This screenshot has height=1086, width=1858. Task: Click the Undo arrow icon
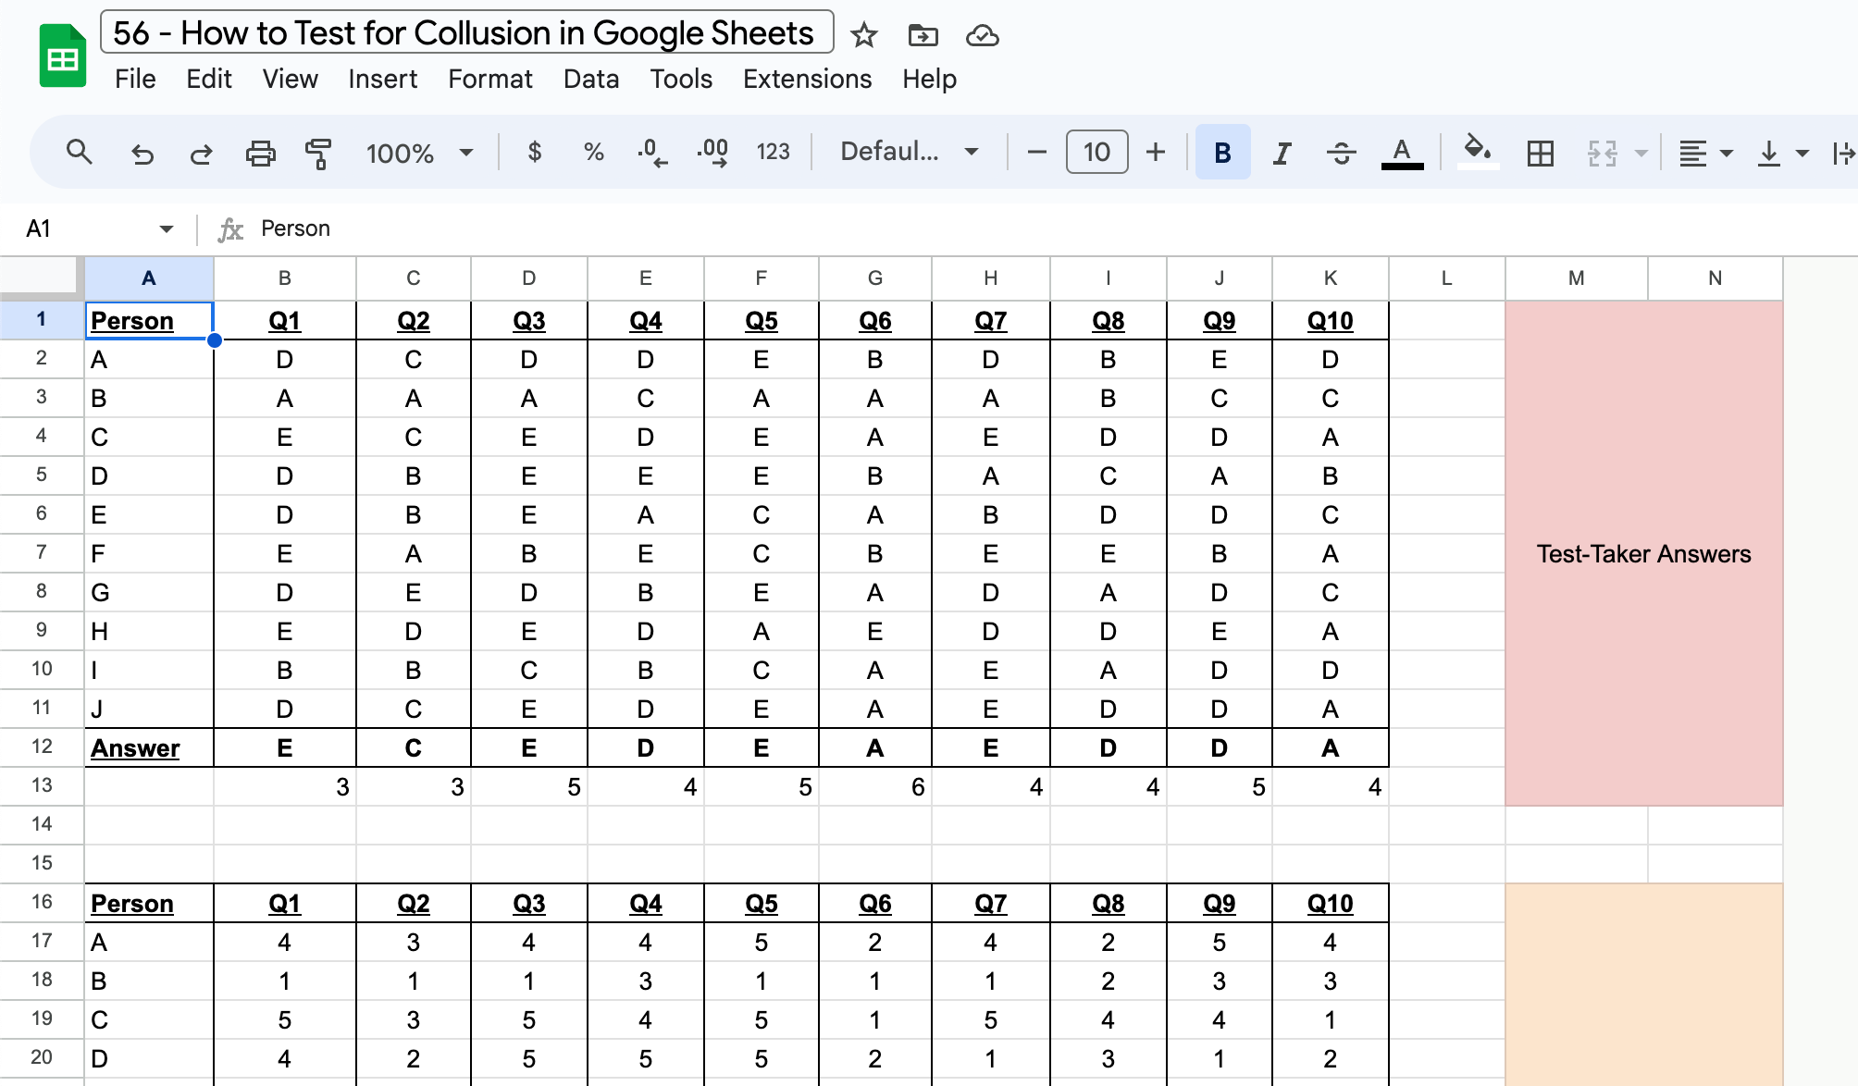(x=142, y=153)
